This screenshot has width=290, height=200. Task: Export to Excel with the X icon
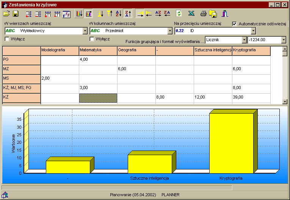pyautogui.click(x=191, y=14)
